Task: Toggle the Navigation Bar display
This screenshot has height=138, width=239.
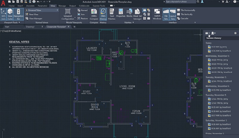Action: tap(19, 14)
